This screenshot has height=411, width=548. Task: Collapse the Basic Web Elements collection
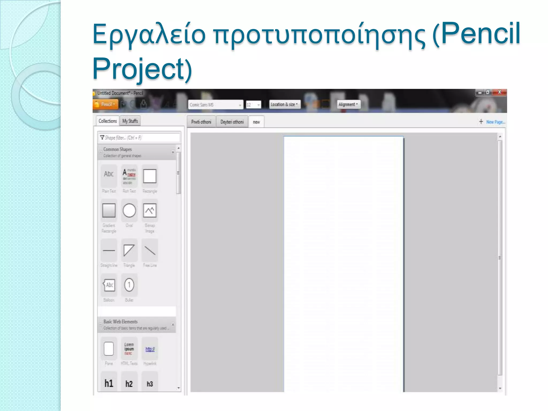pos(101,324)
